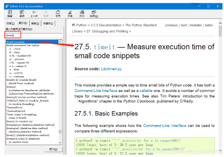Viewport: 224px width, 157px height.
Task: Switch to the 收藏夹(I) favorites tab
Action: point(48,23)
